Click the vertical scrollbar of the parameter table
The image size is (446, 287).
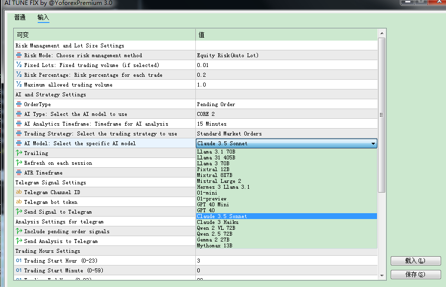coord(382,115)
